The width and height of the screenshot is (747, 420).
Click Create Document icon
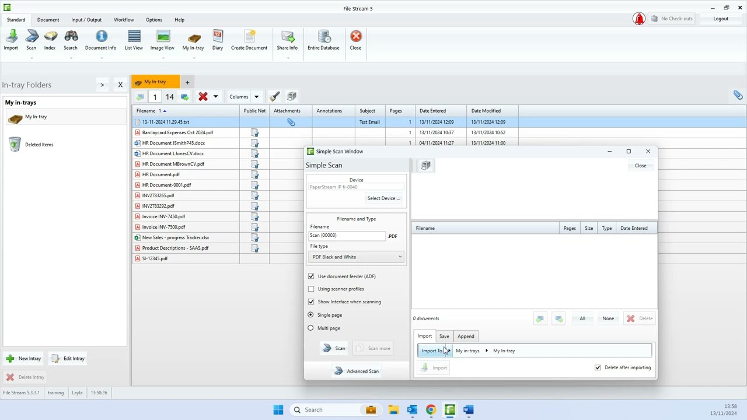(x=249, y=40)
